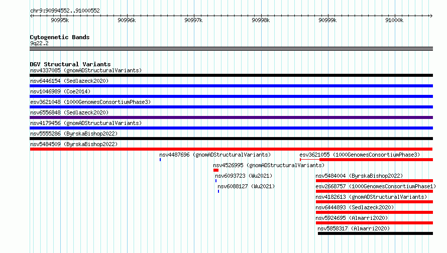Open nsv4526995 gnomAD variant label
Image resolution: width=447 pixels, height=253 pixels.
(269, 165)
